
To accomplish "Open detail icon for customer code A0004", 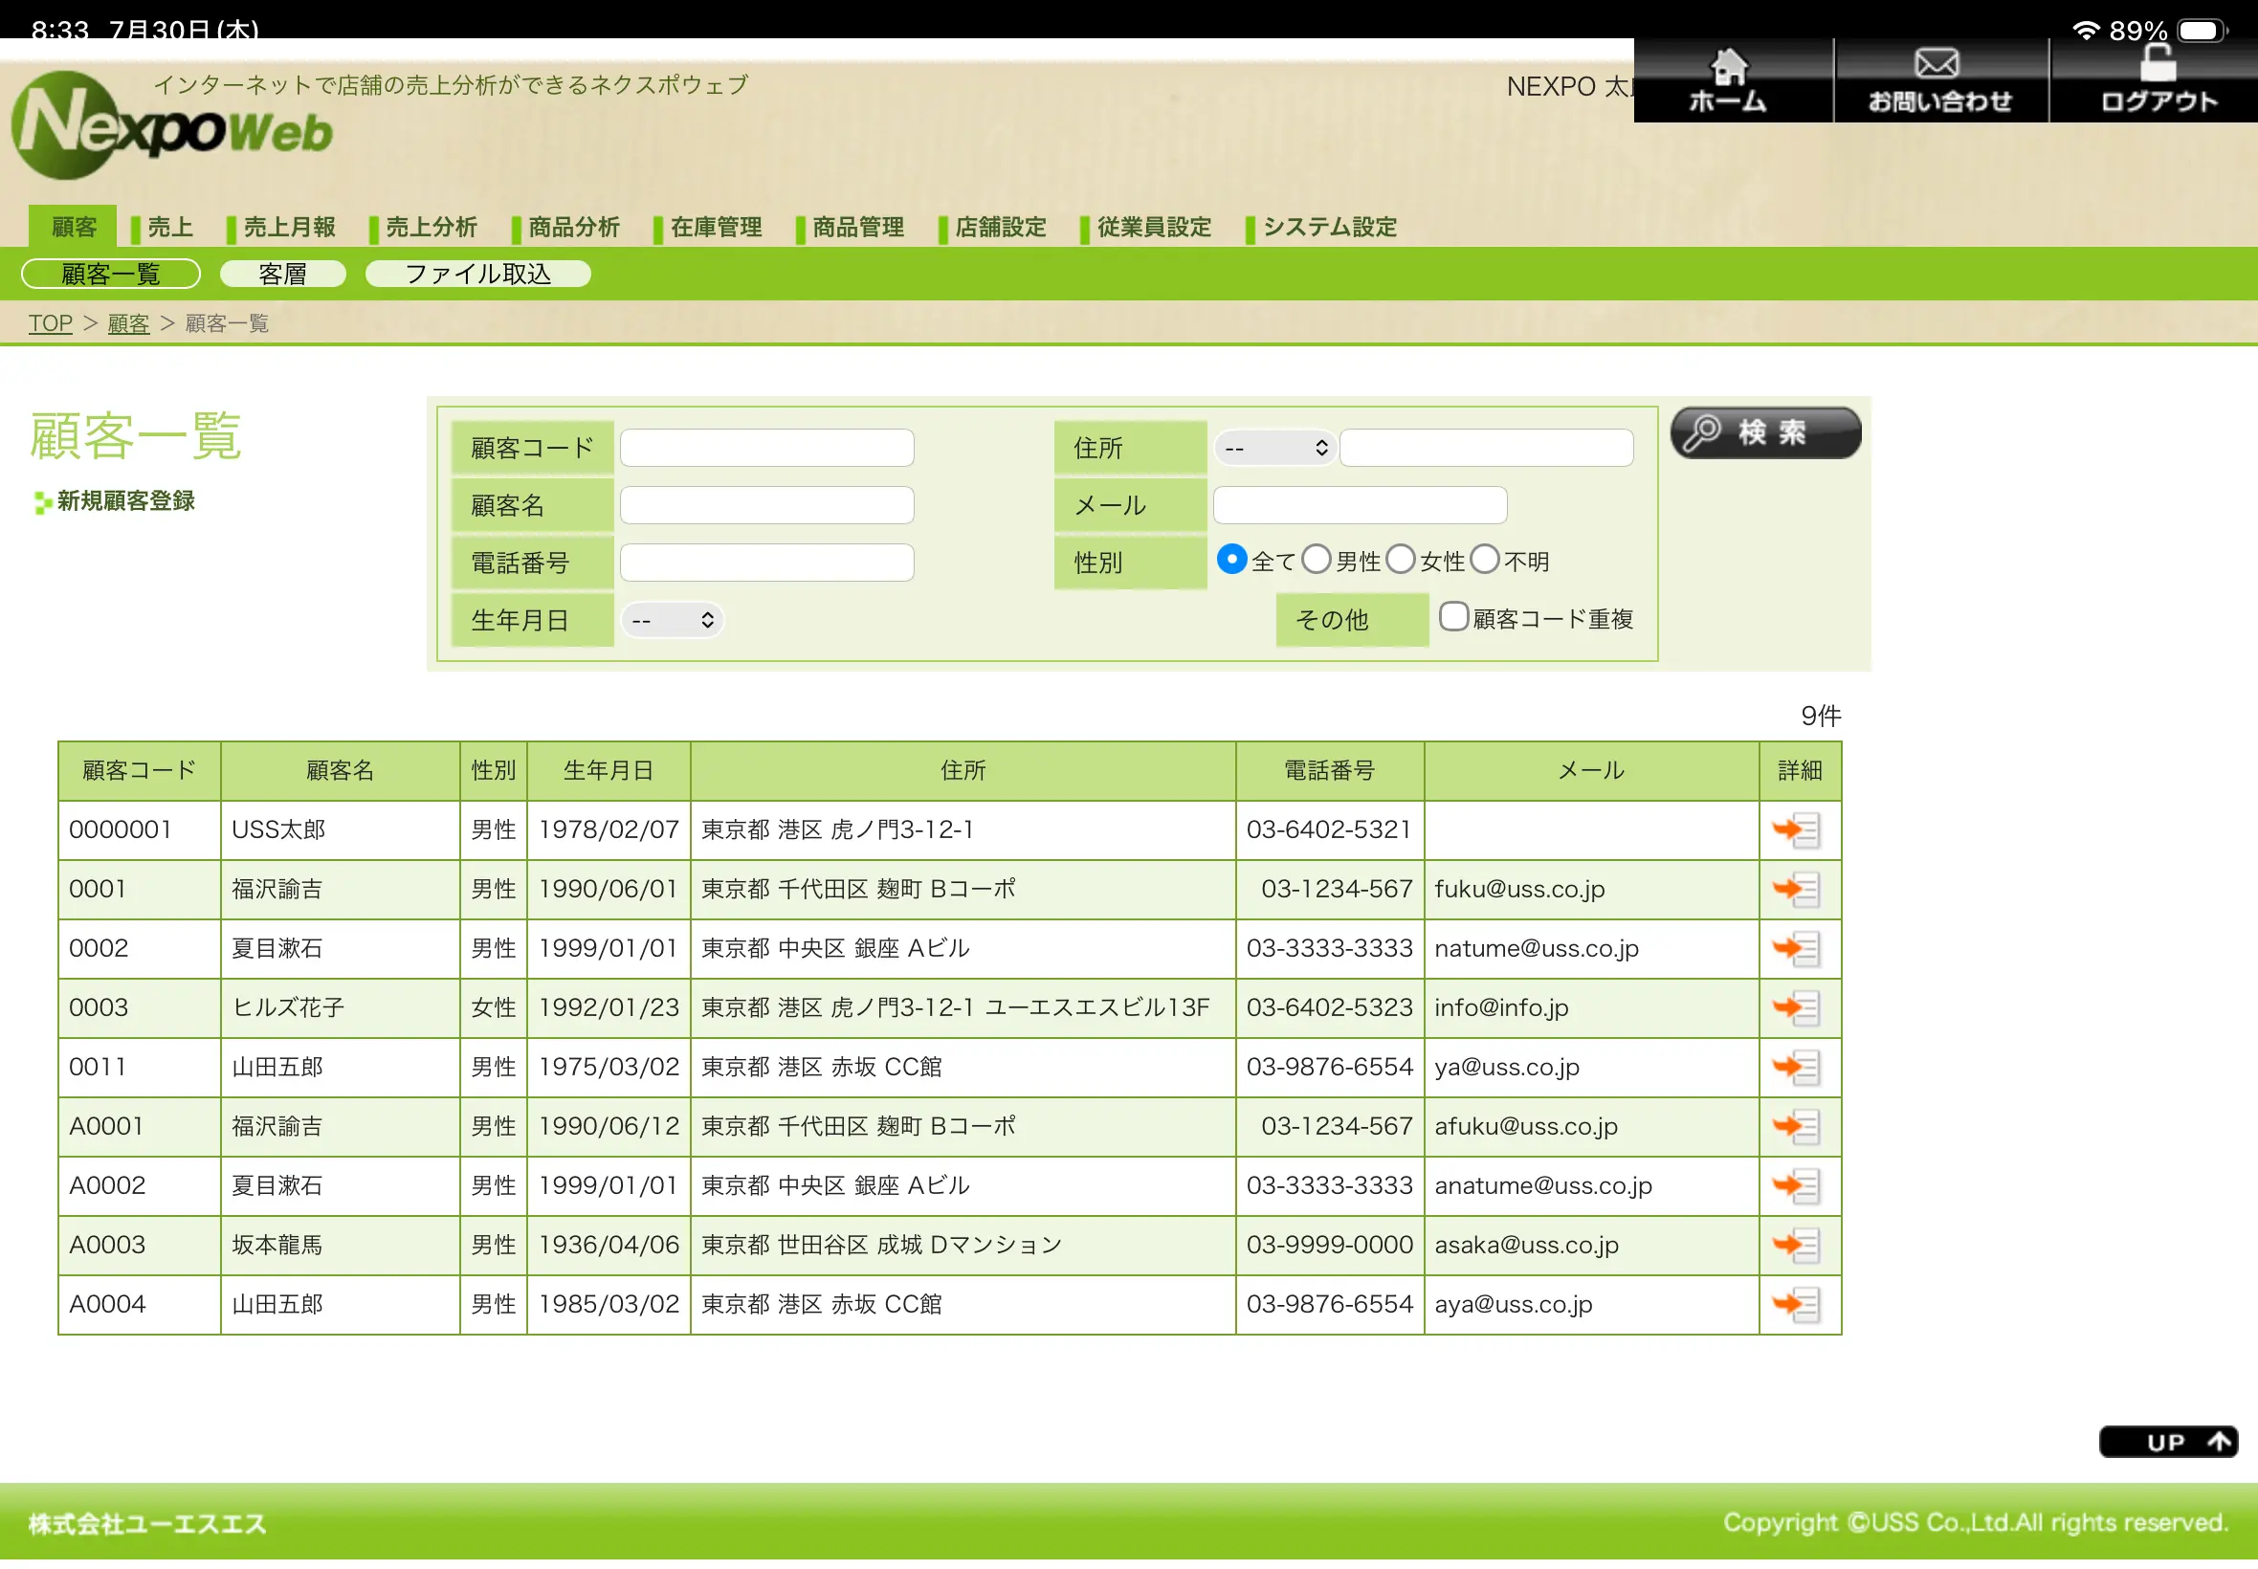I will (x=1796, y=1305).
